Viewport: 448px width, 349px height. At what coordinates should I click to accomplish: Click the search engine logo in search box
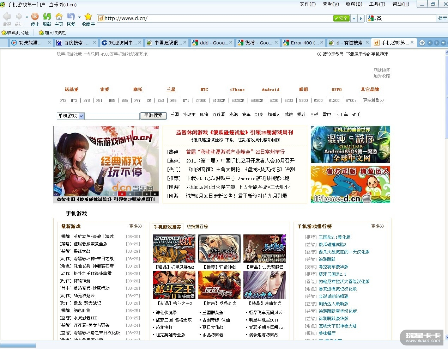pos(371,18)
